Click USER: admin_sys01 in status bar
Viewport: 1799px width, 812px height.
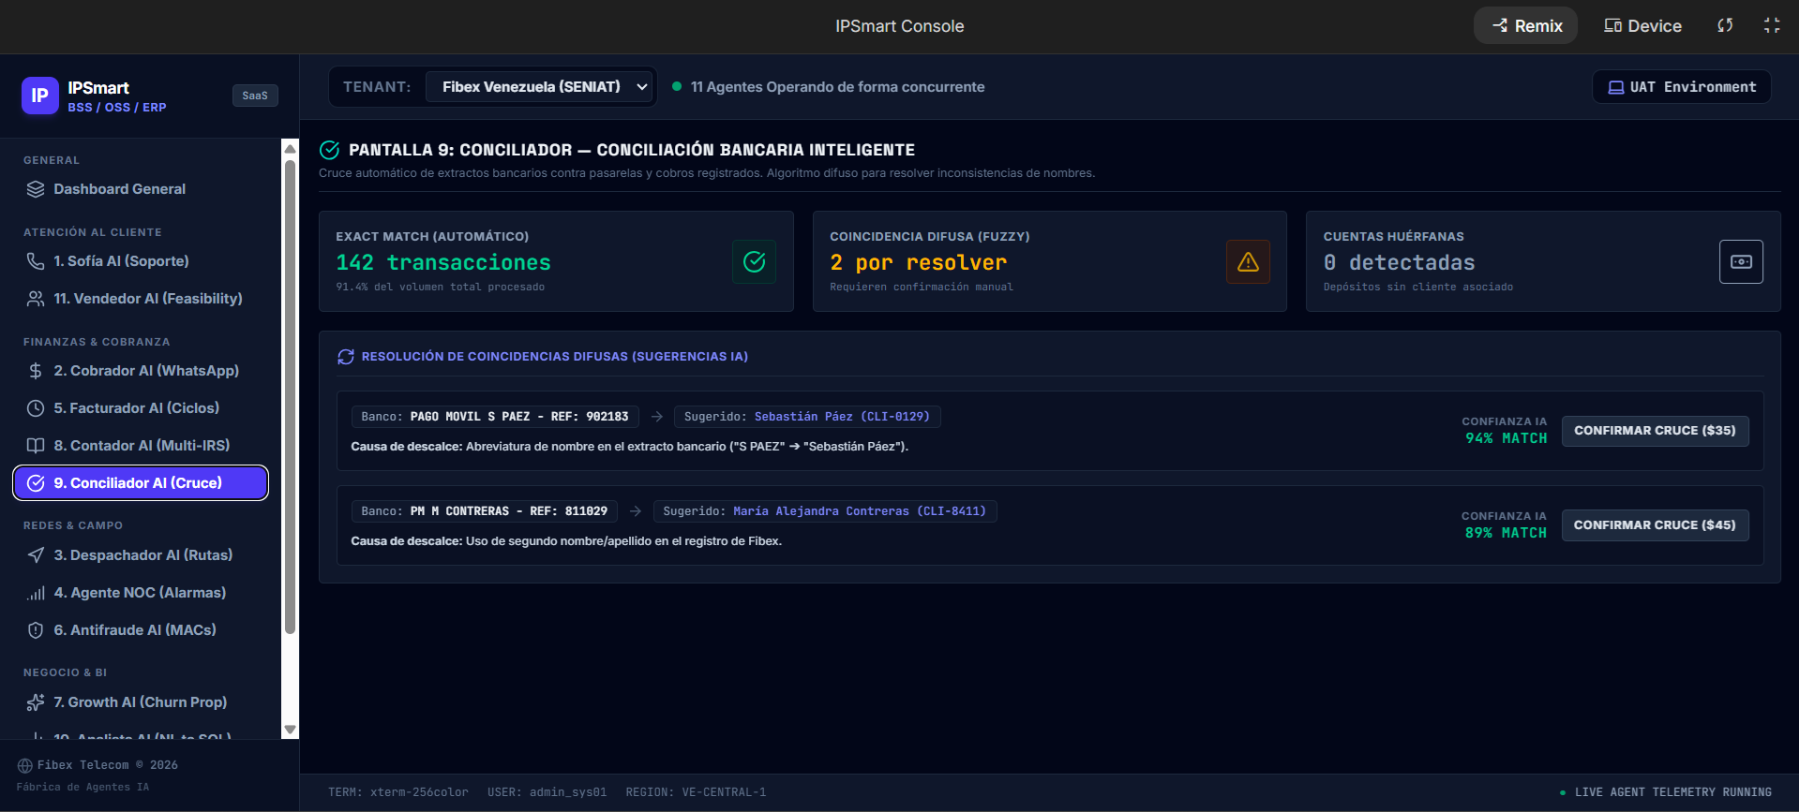point(547,792)
